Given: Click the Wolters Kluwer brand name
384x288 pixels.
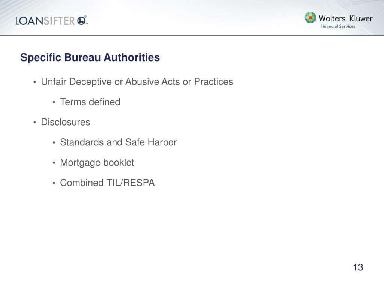Looking at the screenshot, I should [x=345, y=18].
